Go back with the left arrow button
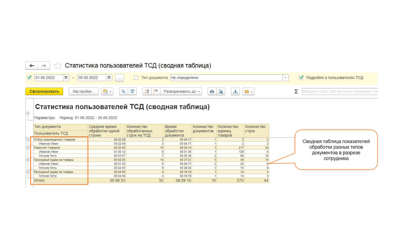The width and height of the screenshot is (404, 249). [32, 66]
